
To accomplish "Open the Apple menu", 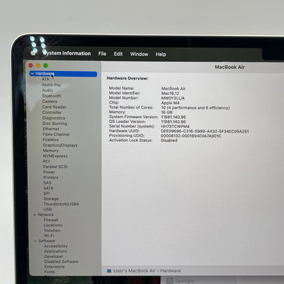I will [33, 53].
